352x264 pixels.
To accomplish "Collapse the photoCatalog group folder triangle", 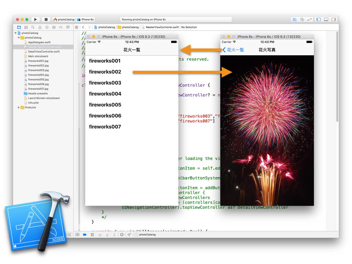I will point(19,38).
